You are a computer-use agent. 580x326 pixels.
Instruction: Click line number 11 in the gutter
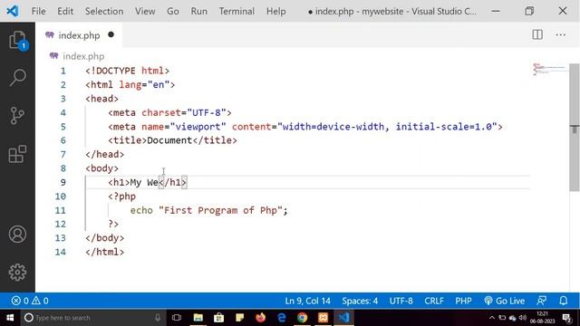click(61, 210)
